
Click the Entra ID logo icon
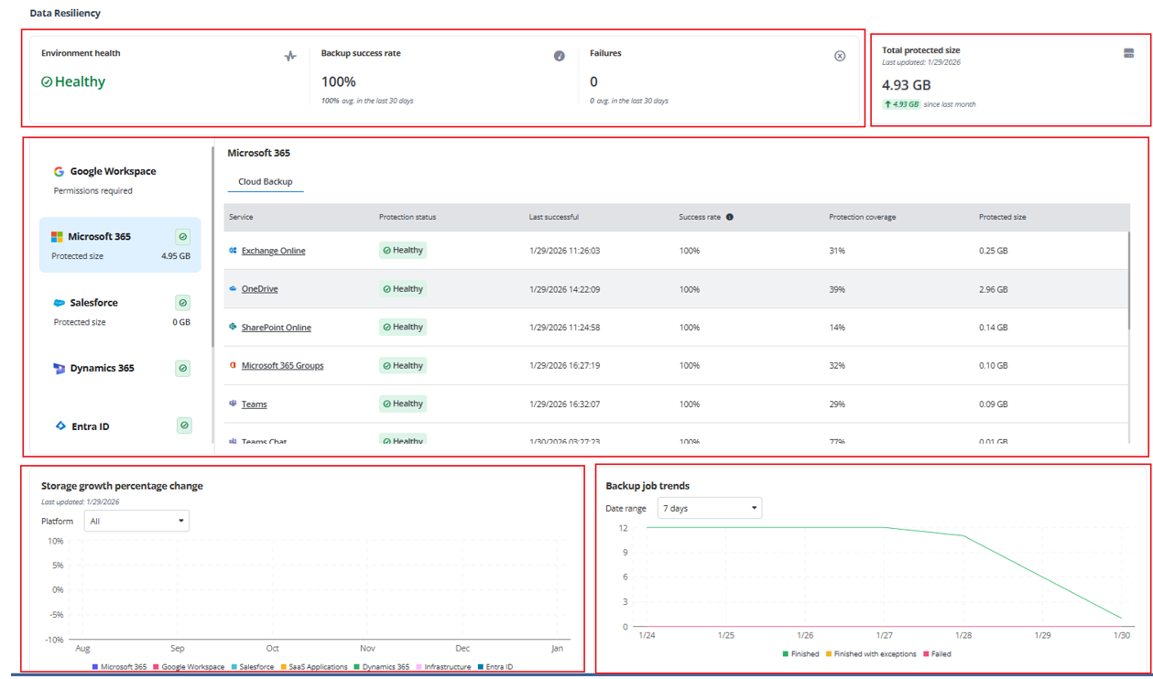coord(60,426)
